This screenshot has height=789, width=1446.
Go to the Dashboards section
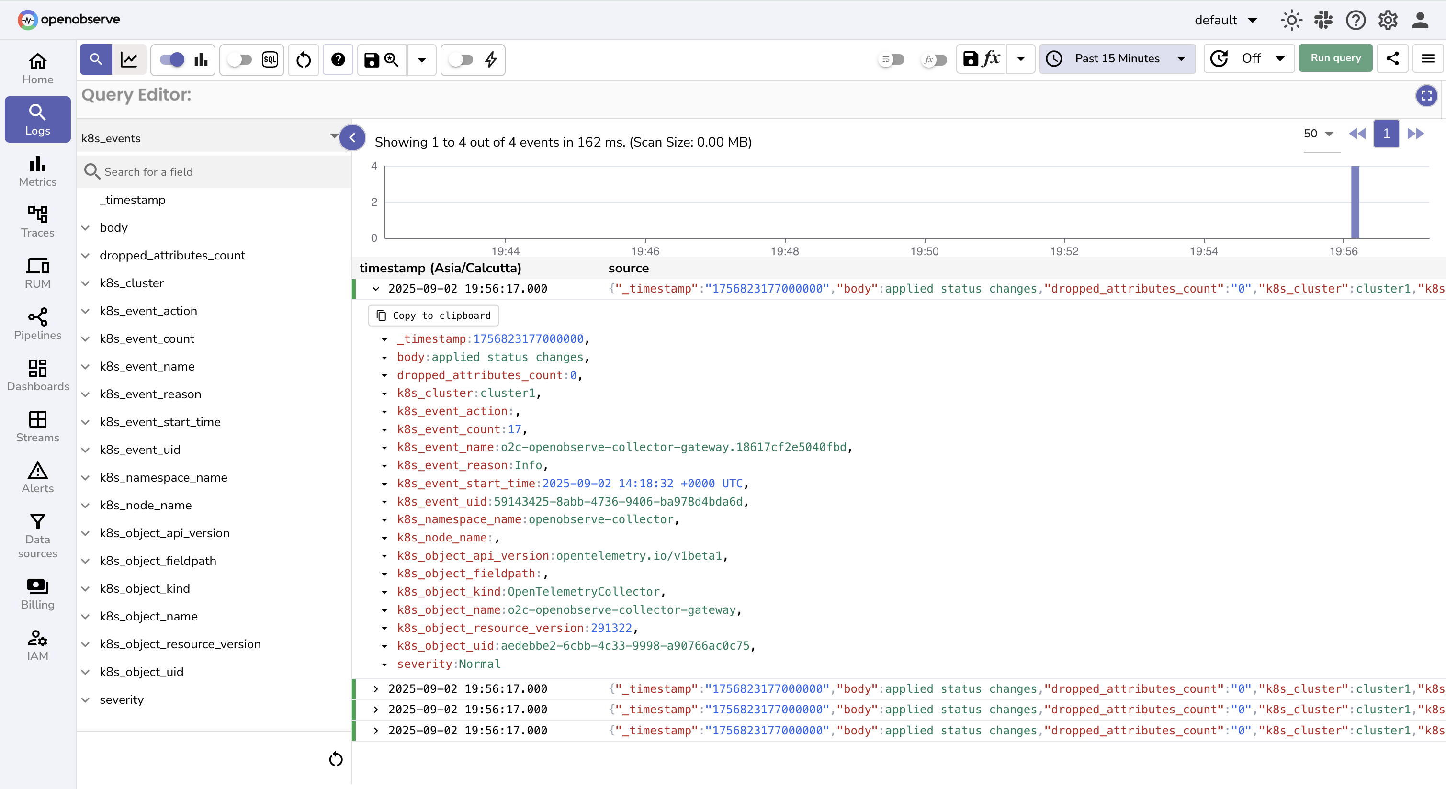(37, 375)
